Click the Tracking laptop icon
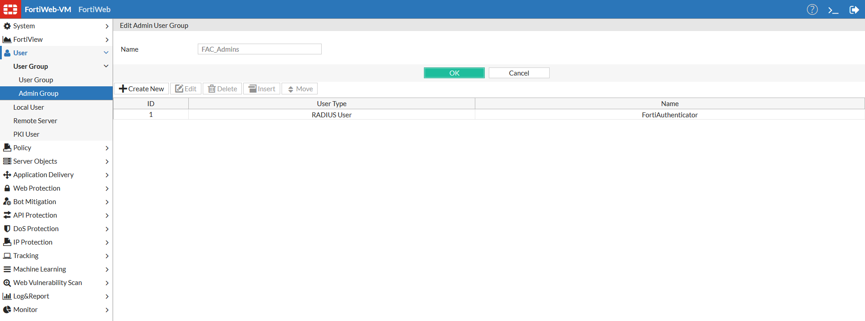 7,255
